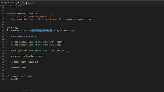Click line number 31 in the gutter
This screenshot has height=92, width=164.
pos(3,31)
